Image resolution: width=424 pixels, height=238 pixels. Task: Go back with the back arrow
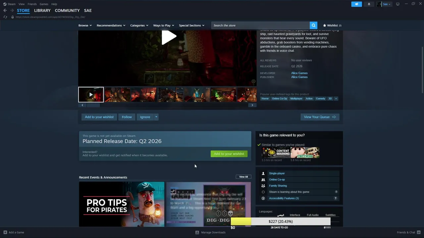coord(5,11)
